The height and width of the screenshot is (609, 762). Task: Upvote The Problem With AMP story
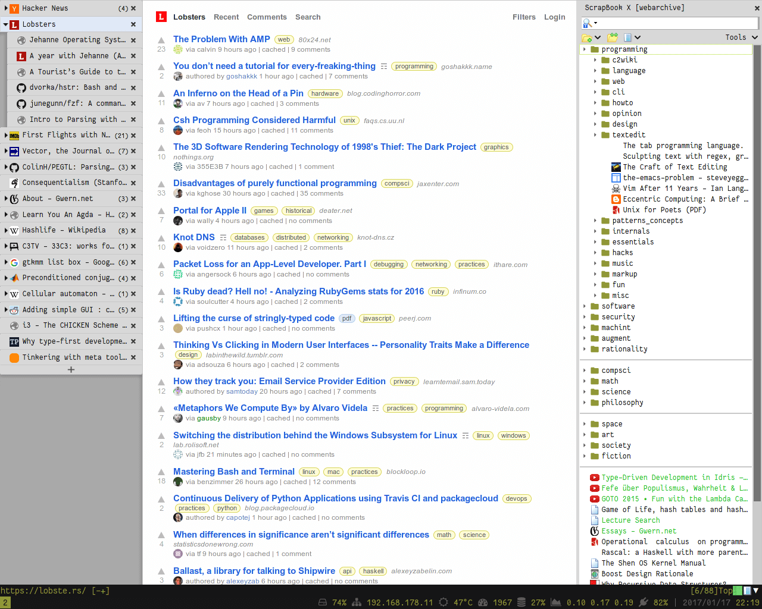(x=161, y=40)
